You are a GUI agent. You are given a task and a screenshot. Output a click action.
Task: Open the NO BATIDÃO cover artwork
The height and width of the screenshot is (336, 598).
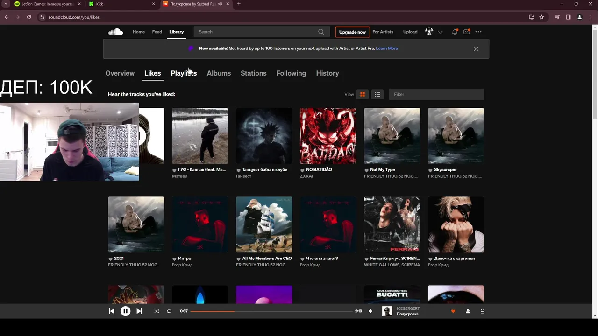click(x=328, y=136)
